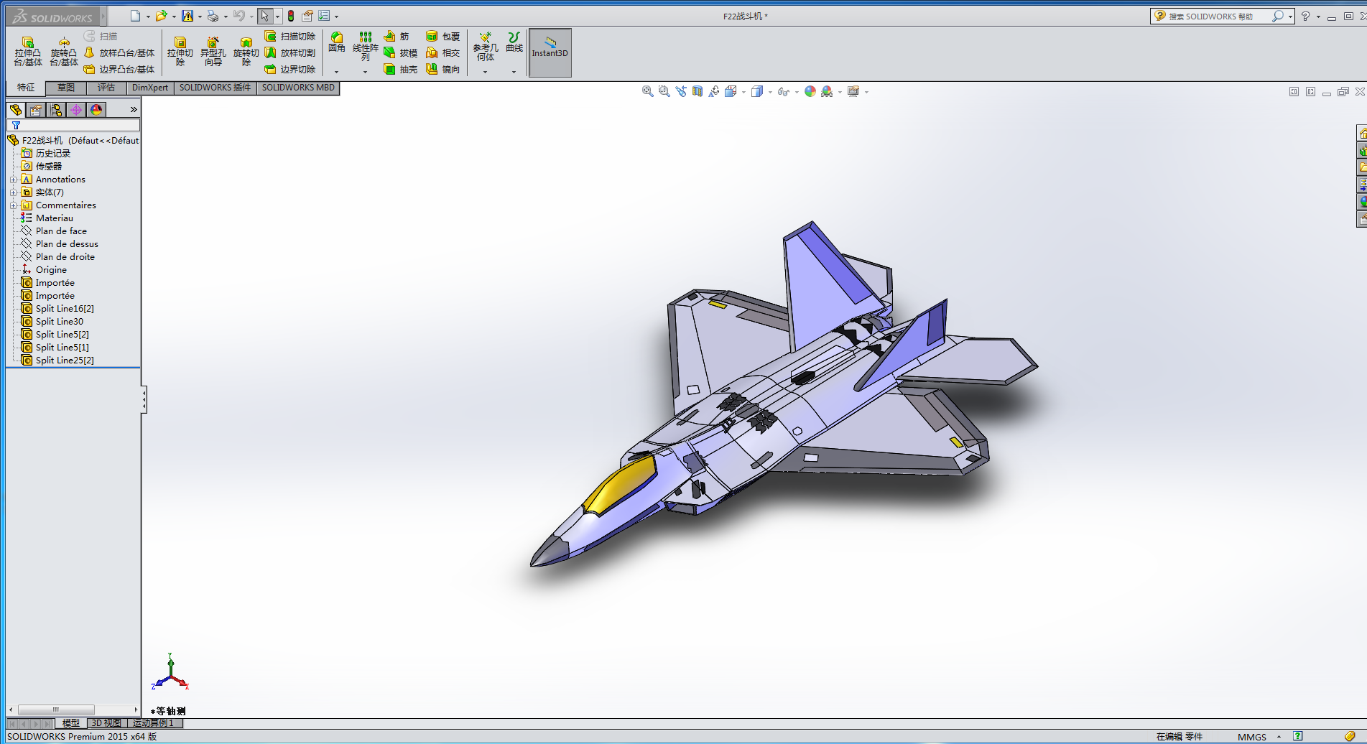Choose the 放样凸台/基体 loft tool
1367x744 pixels.
tap(119, 52)
